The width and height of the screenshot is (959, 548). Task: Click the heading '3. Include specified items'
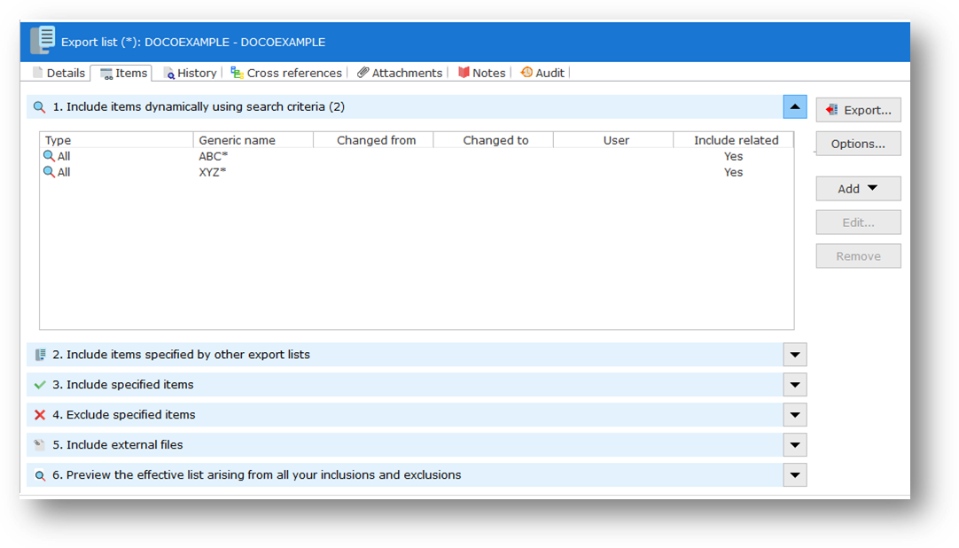(x=123, y=385)
